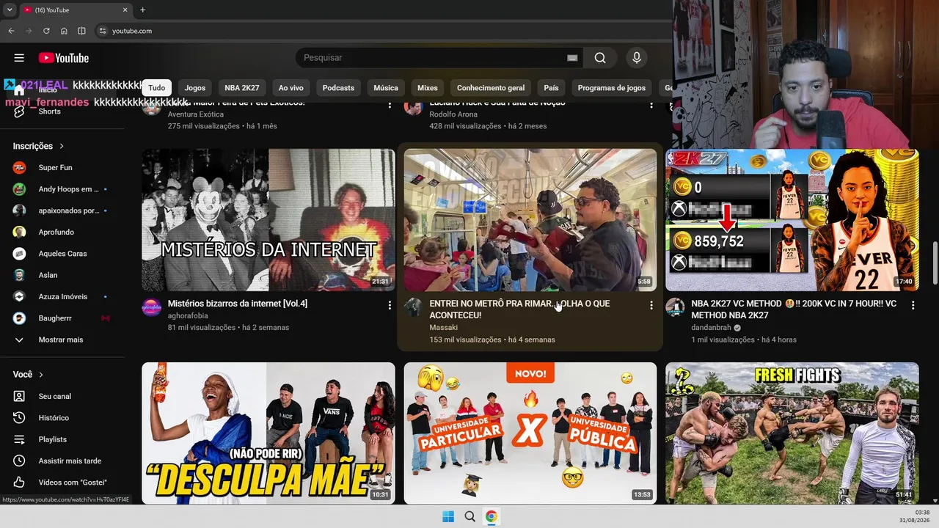Open Andy Hoops subscription channel
This screenshot has height=528, width=939.
tap(62, 189)
